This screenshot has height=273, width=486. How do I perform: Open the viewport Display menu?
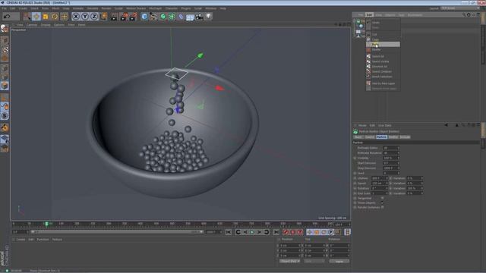coord(46,24)
